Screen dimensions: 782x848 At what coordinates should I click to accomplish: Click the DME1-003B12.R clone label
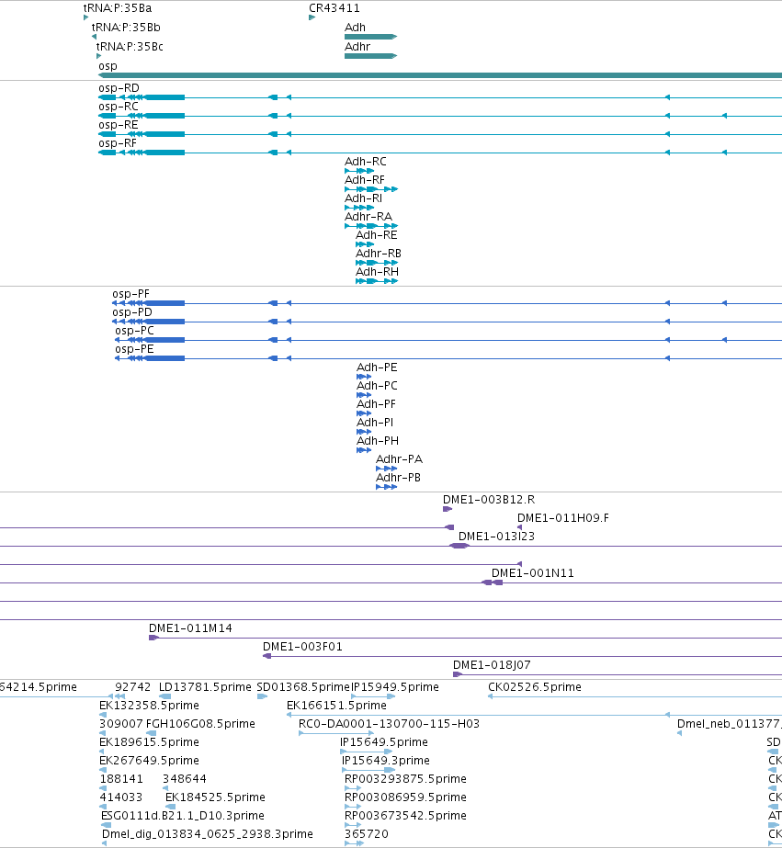(489, 500)
